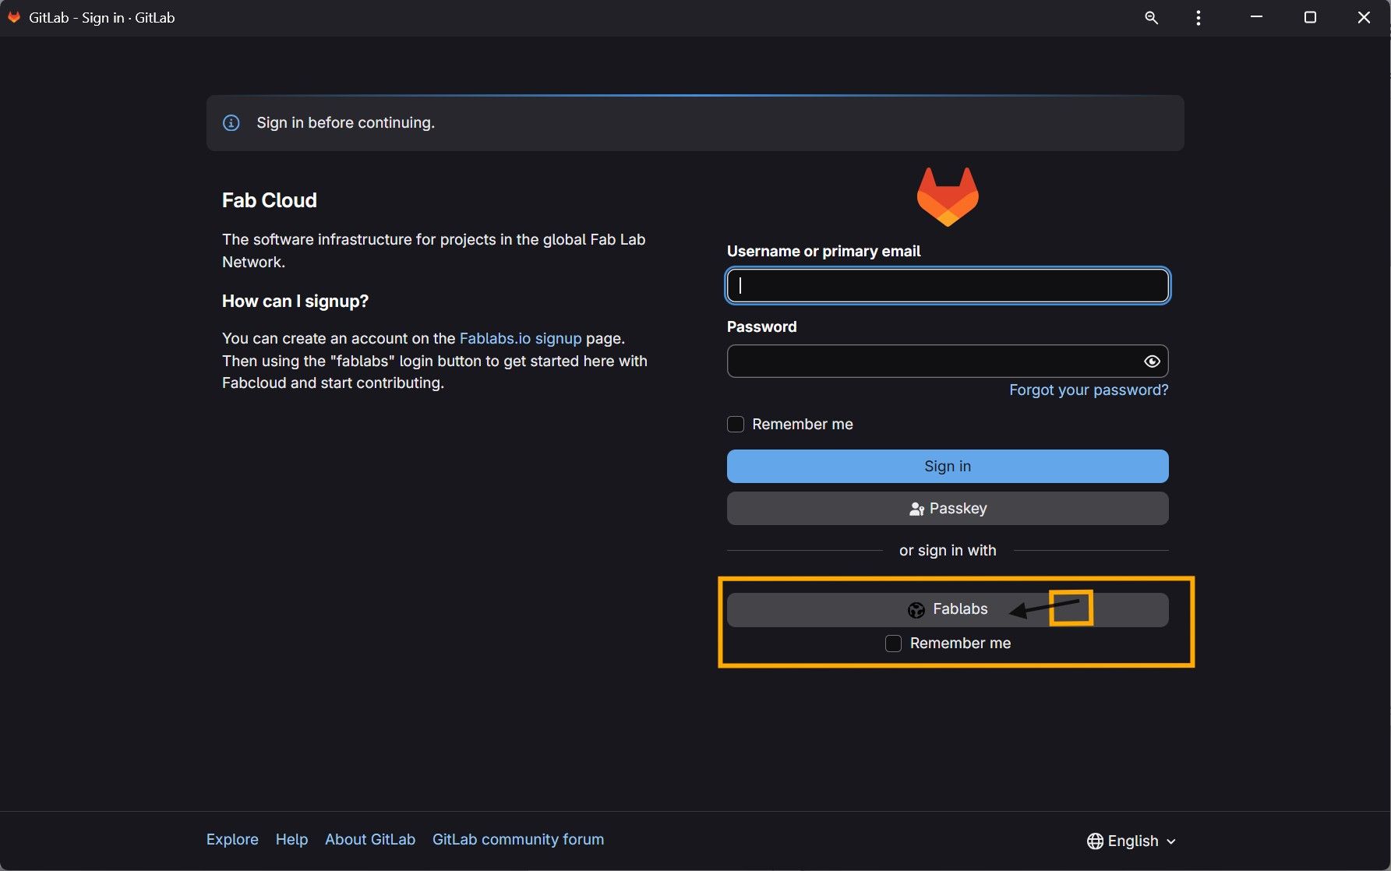Focus the Password input field
This screenshot has height=871, width=1391.
coord(948,361)
